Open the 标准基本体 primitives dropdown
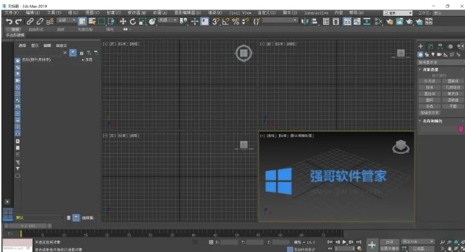 pyautogui.click(x=441, y=62)
